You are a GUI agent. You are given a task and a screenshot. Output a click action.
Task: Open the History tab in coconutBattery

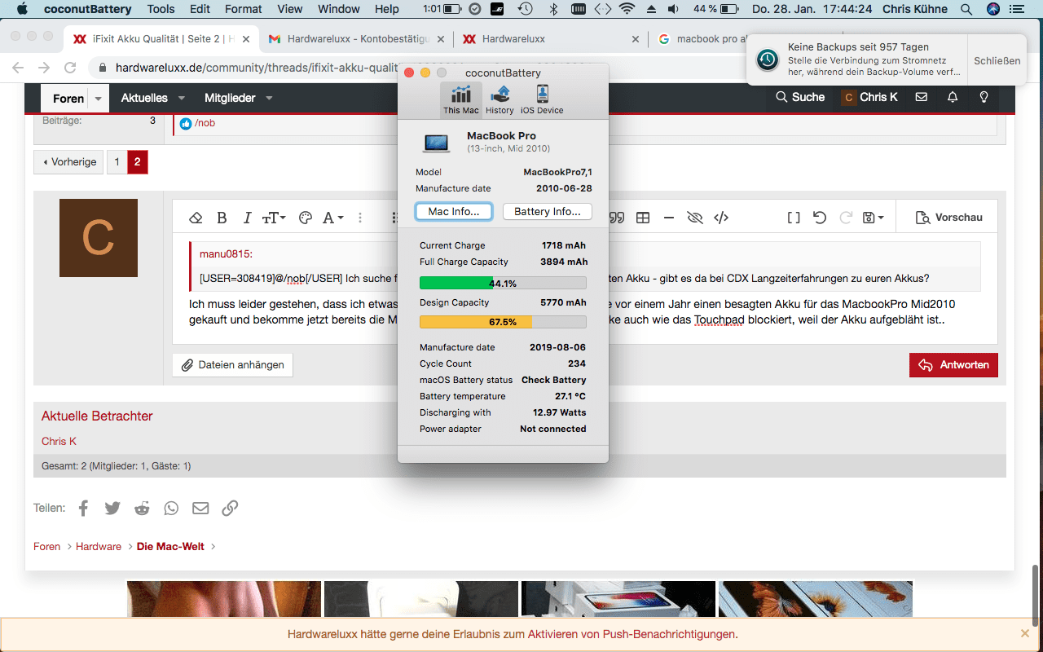click(499, 99)
